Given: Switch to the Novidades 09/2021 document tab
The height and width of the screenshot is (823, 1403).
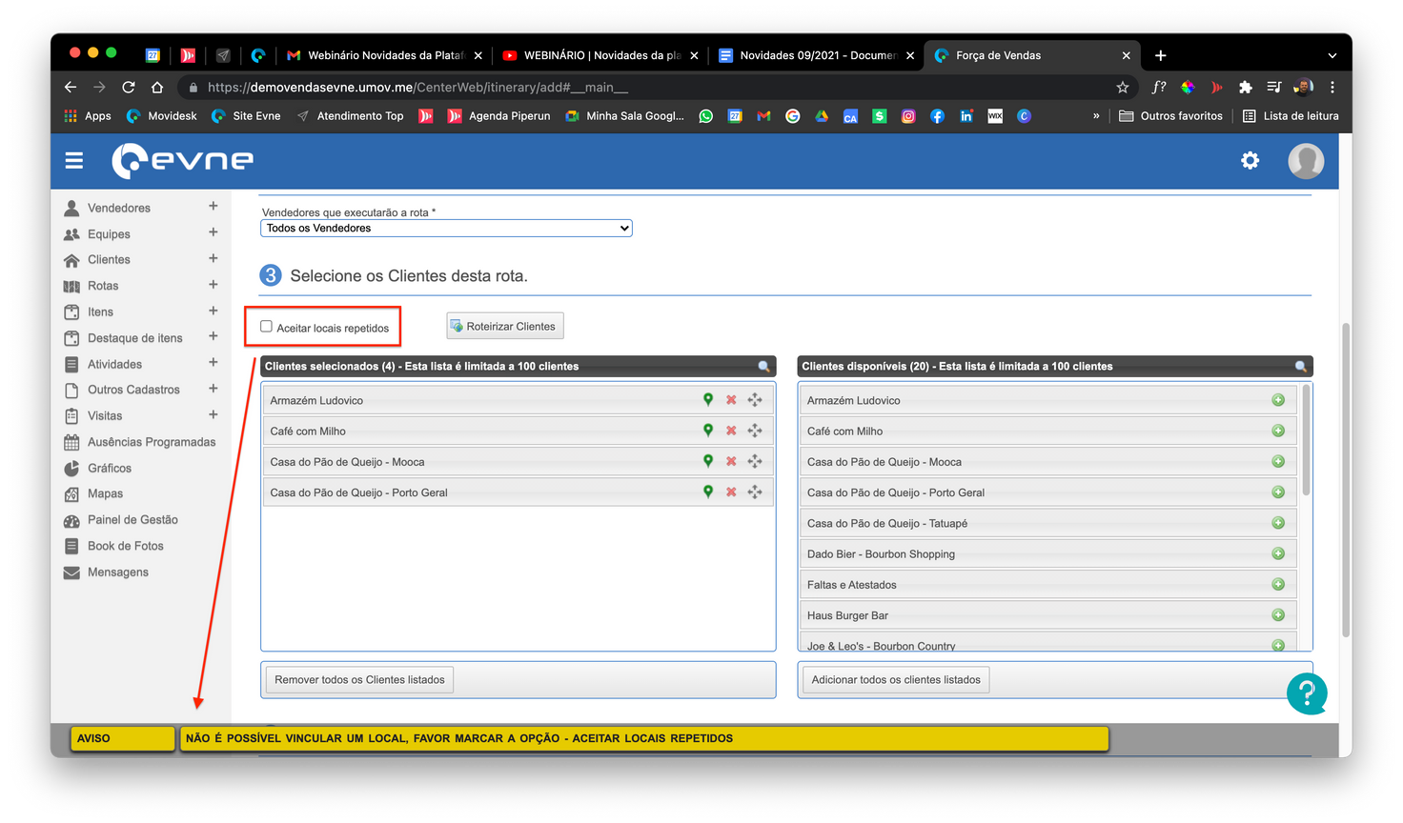Looking at the screenshot, I should tap(816, 55).
